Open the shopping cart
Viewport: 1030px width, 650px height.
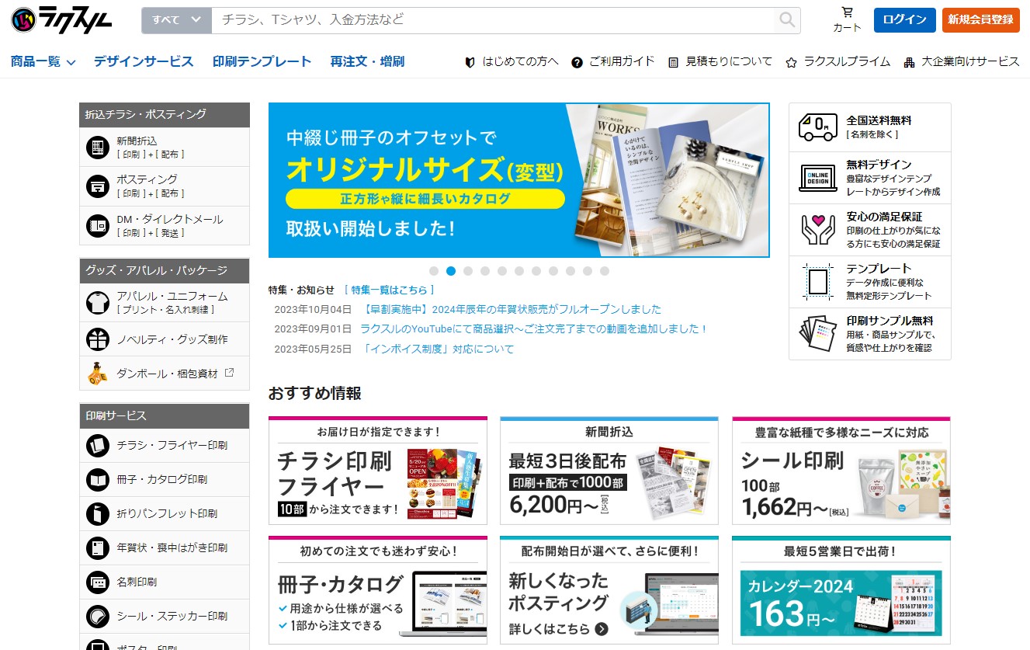[x=847, y=20]
